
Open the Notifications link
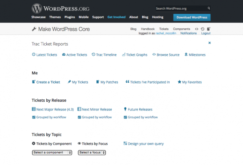188,33
